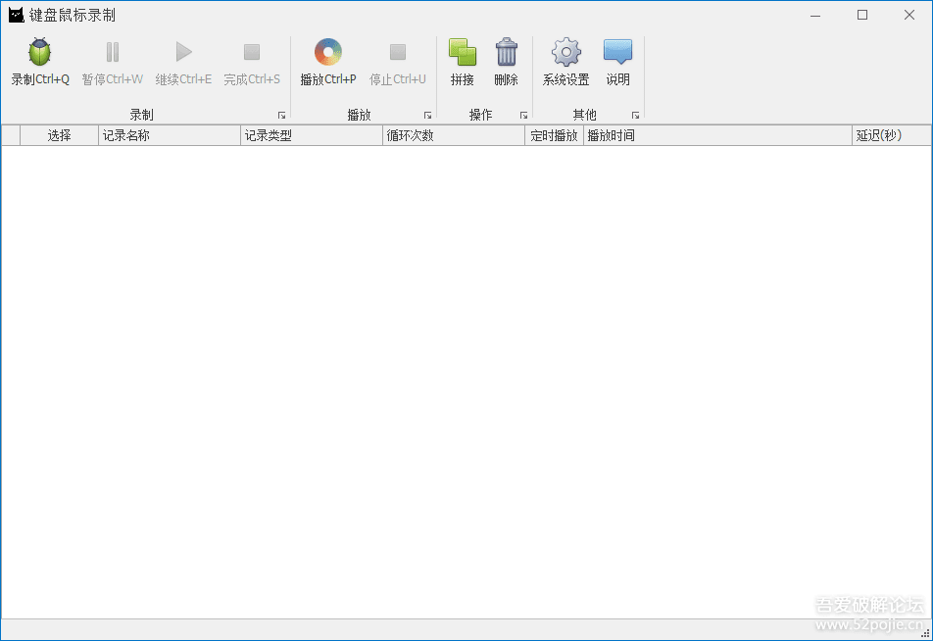Close the 键盘鼠标录制 window
Viewport: 933px width, 641px height.
(909, 16)
